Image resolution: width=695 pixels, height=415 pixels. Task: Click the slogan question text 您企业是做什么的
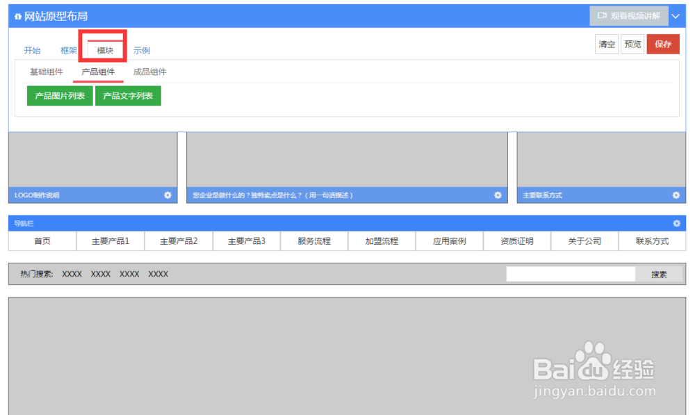pyautogui.click(x=272, y=195)
